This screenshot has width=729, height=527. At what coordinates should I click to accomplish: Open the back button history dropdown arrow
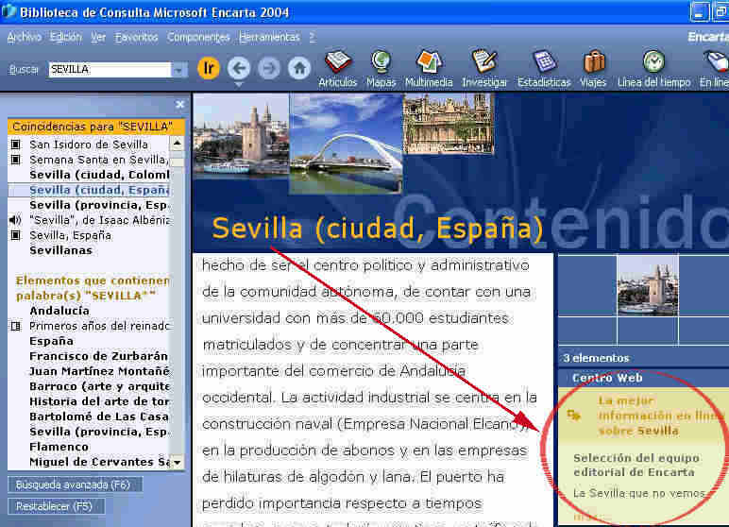click(239, 85)
